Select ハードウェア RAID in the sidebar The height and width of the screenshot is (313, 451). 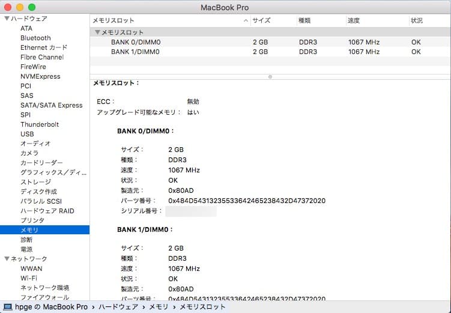pyautogui.click(x=47, y=211)
